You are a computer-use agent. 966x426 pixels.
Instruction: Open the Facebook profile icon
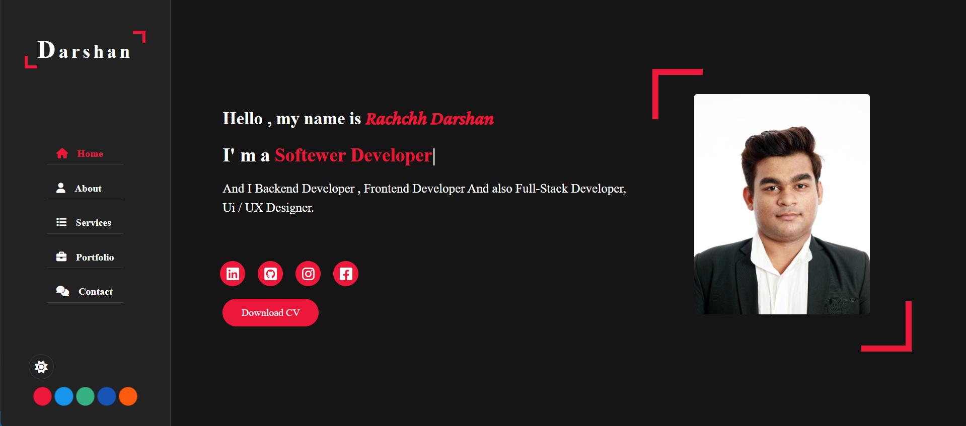(346, 274)
